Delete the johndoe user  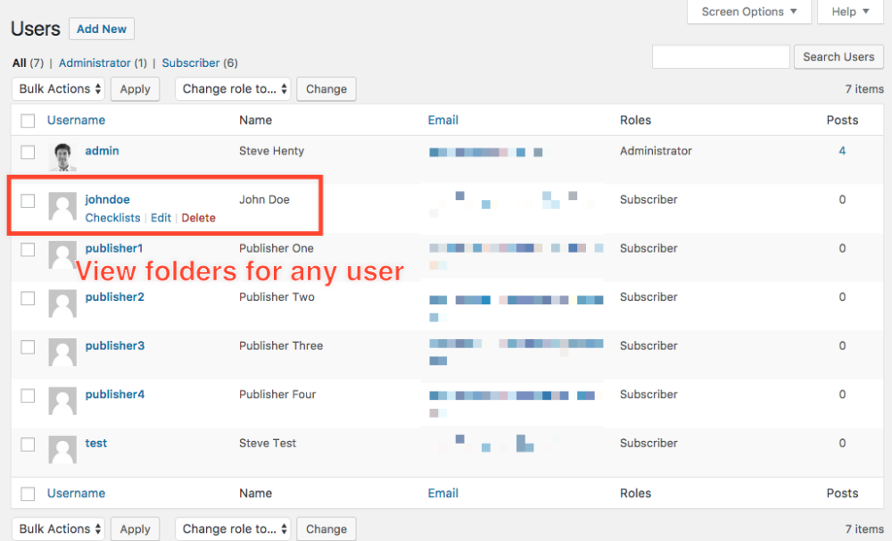click(198, 218)
